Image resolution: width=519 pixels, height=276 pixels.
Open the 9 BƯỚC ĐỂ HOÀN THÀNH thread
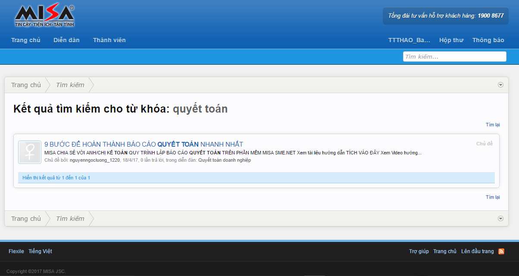click(144, 144)
